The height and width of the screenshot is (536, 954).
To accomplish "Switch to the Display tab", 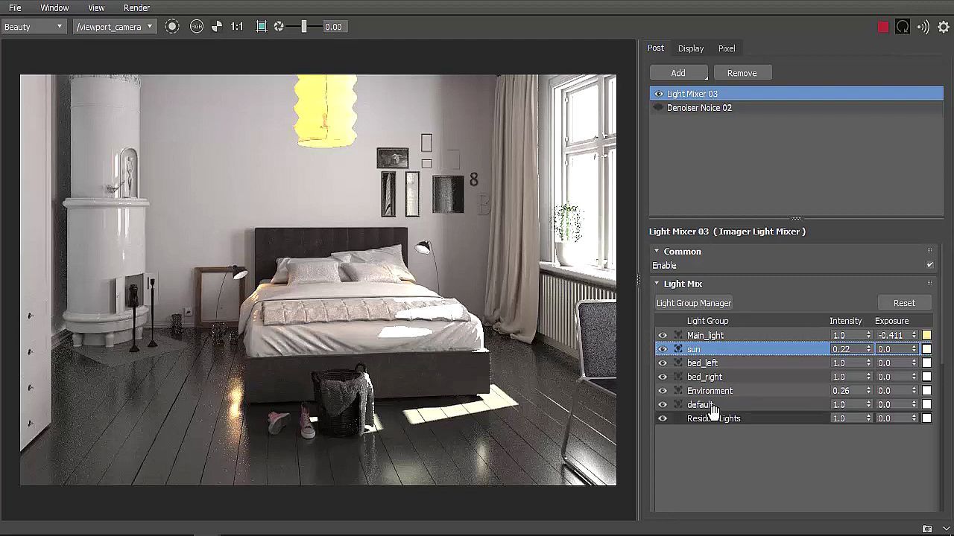I will pyautogui.click(x=690, y=48).
